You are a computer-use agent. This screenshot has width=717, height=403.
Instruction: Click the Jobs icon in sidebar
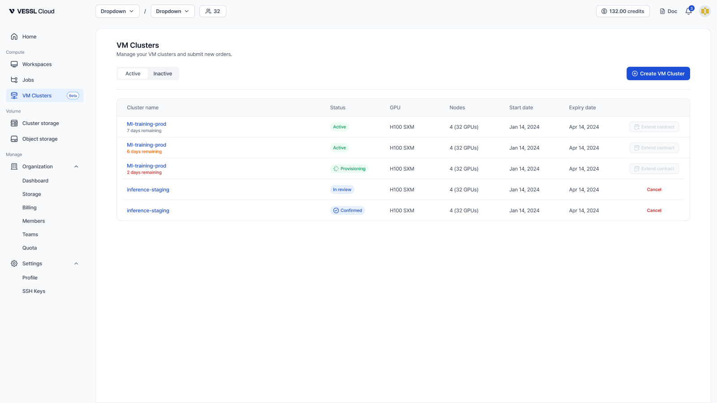pyautogui.click(x=14, y=80)
